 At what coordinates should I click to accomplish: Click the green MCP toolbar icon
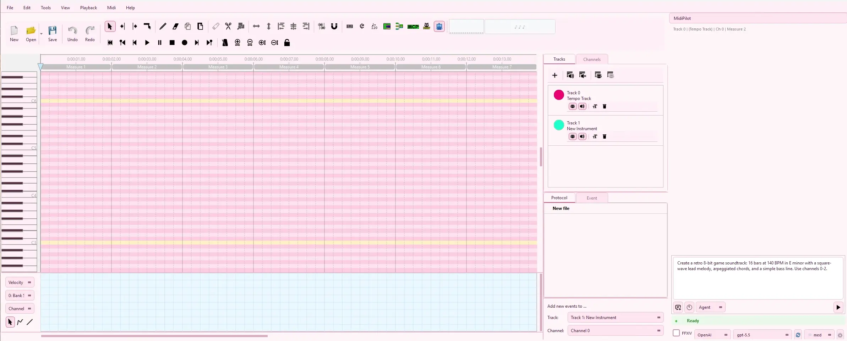(413, 27)
